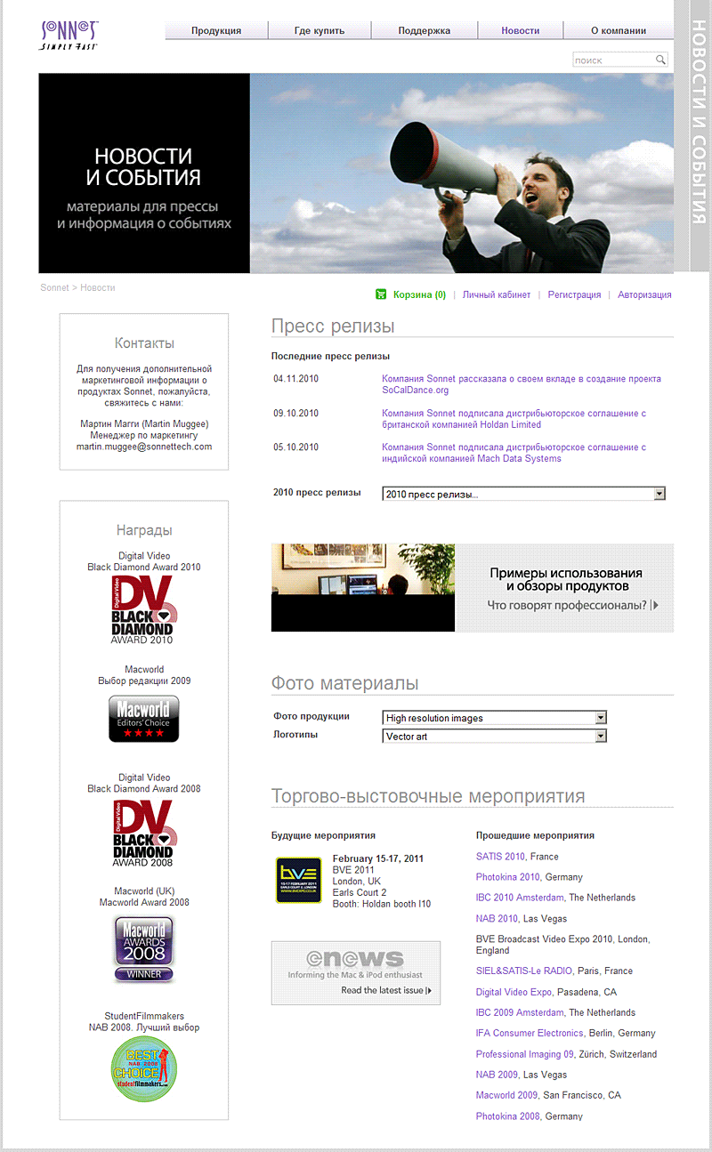Open Macworld 2009 event link

point(507,1095)
